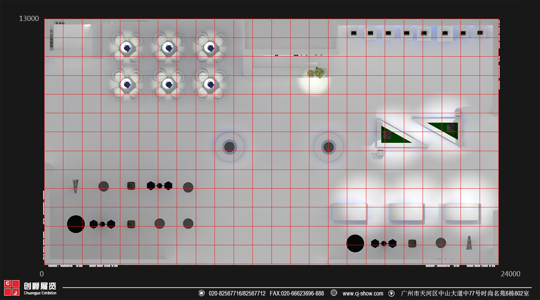
Task: Select the left circular display platform in center
Action: click(x=229, y=147)
